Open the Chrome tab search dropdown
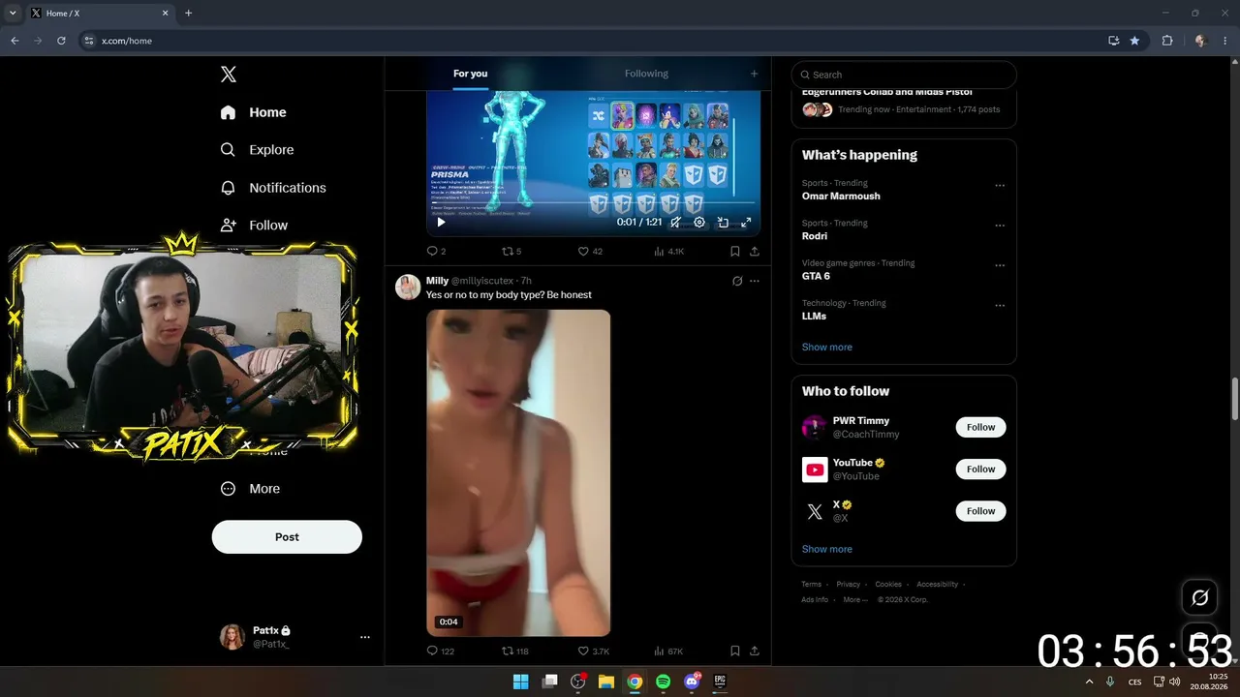Screen dimensions: 1240x697 [x=13, y=13]
